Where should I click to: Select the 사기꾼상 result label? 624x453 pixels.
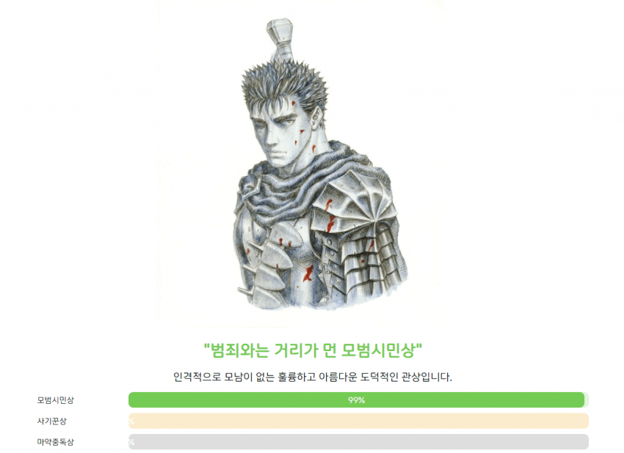click(51, 421)
